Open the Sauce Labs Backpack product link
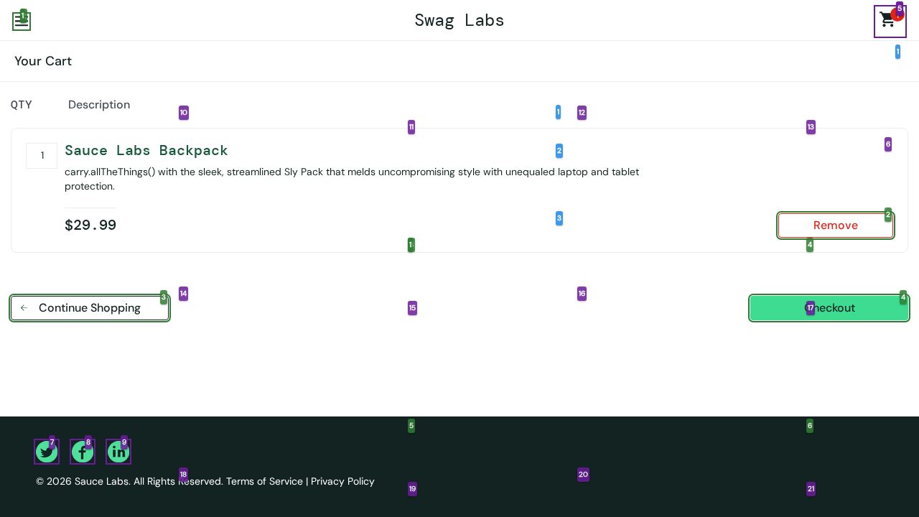The height and width of the screenshot is (517, 919). (x=146, y=151)
